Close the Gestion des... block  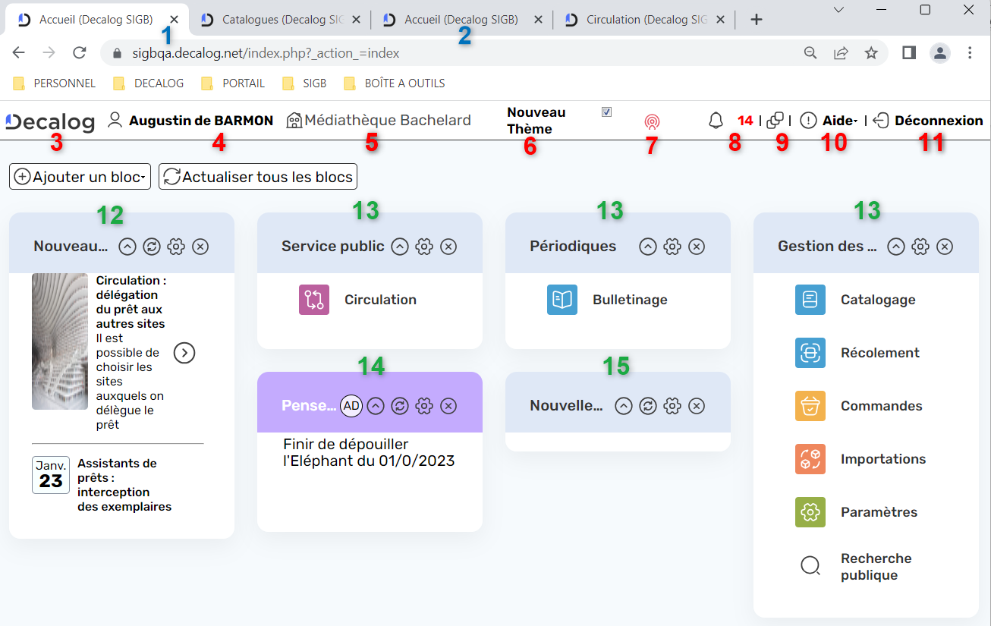click(x=945, y=247)
